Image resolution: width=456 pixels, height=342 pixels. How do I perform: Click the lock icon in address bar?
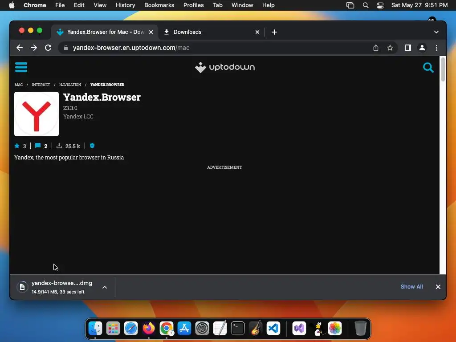(x=66, y=48)
